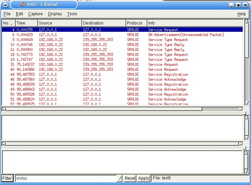Click the packet list scroll-right arrow
This screenshot has width=251, height=185.
click(x=241, y=109)
